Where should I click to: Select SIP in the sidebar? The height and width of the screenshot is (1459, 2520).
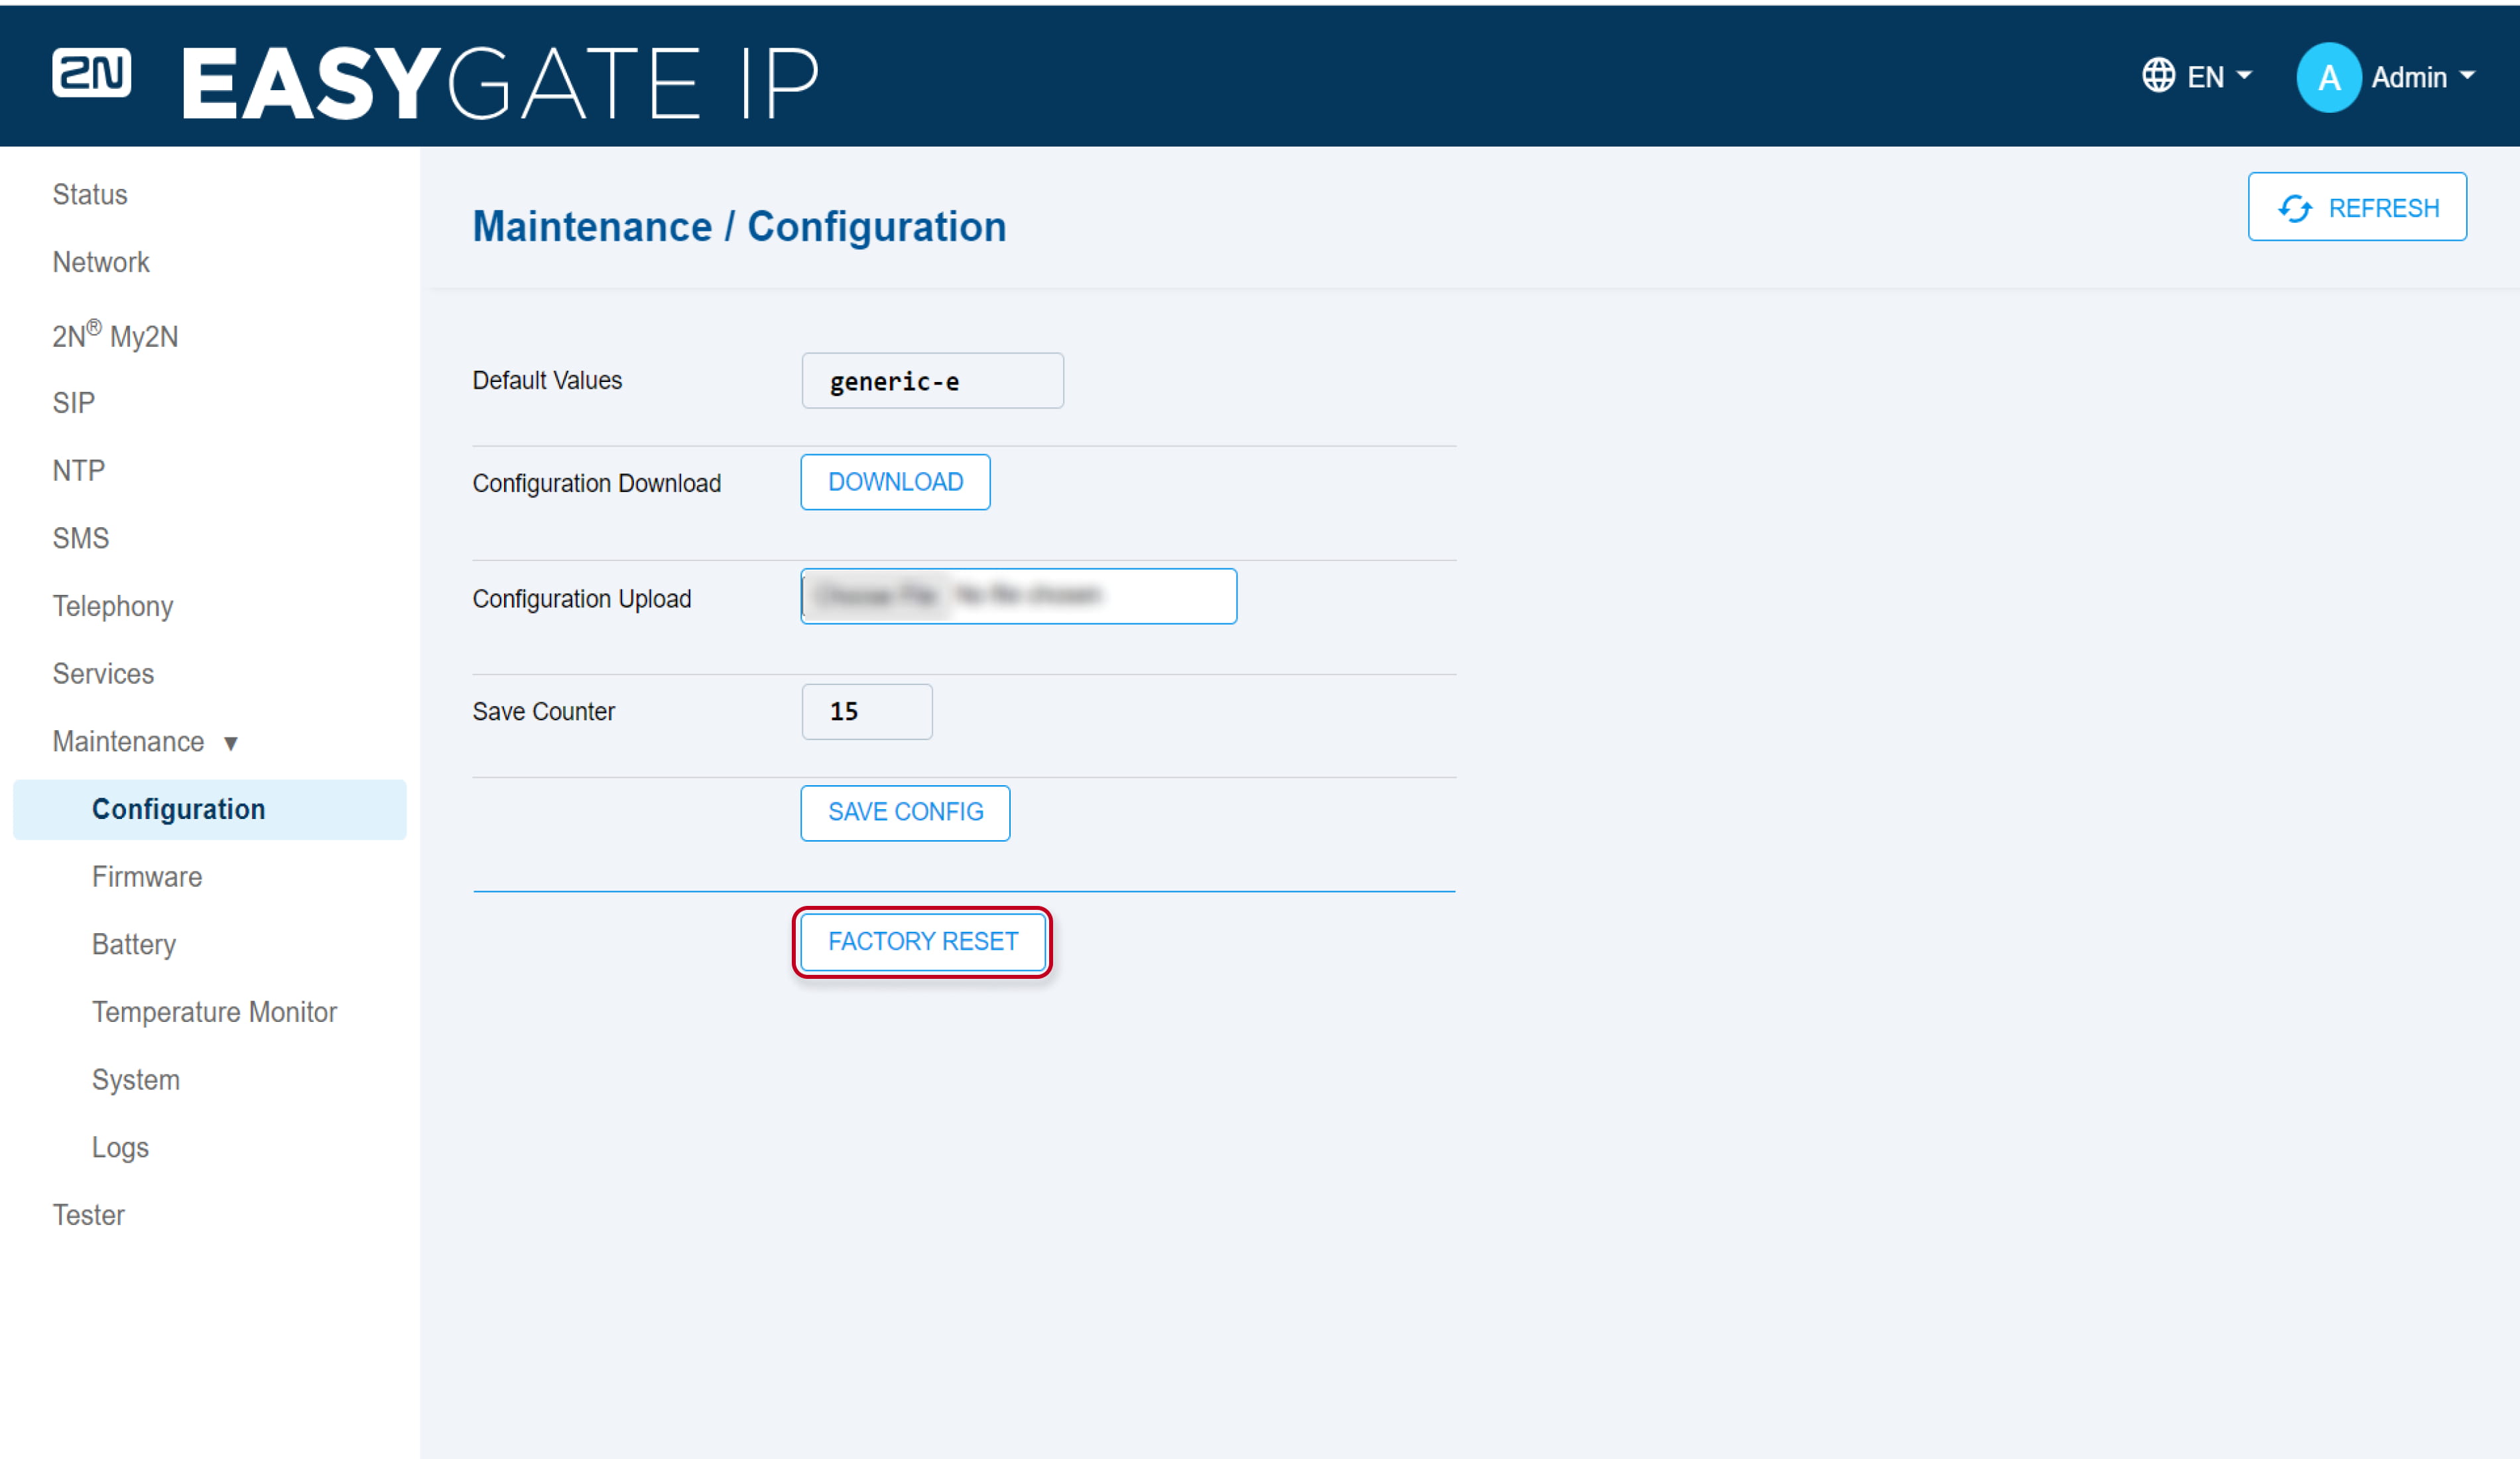(73, 403)
